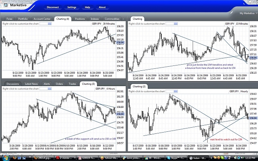Switch to the Portfolio tab
258x161 pixels.
point(23,19)
